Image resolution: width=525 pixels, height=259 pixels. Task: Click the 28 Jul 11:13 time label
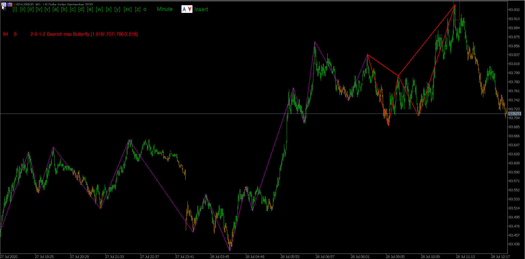(465, 257)
